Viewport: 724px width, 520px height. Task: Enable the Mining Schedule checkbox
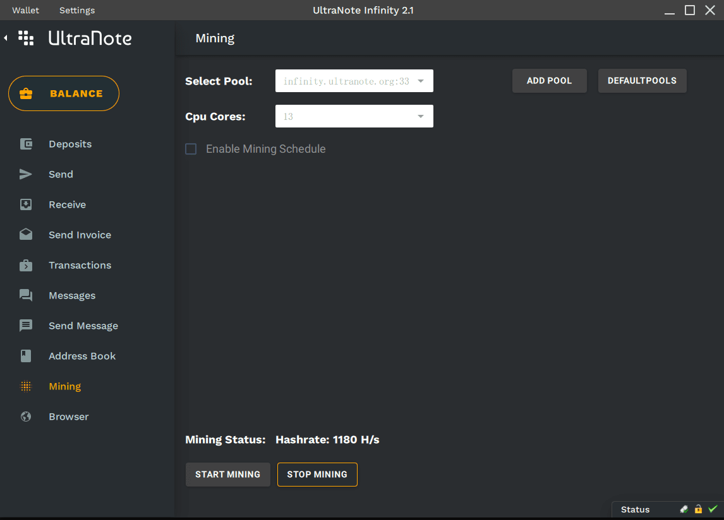click(x=191, y=149)
